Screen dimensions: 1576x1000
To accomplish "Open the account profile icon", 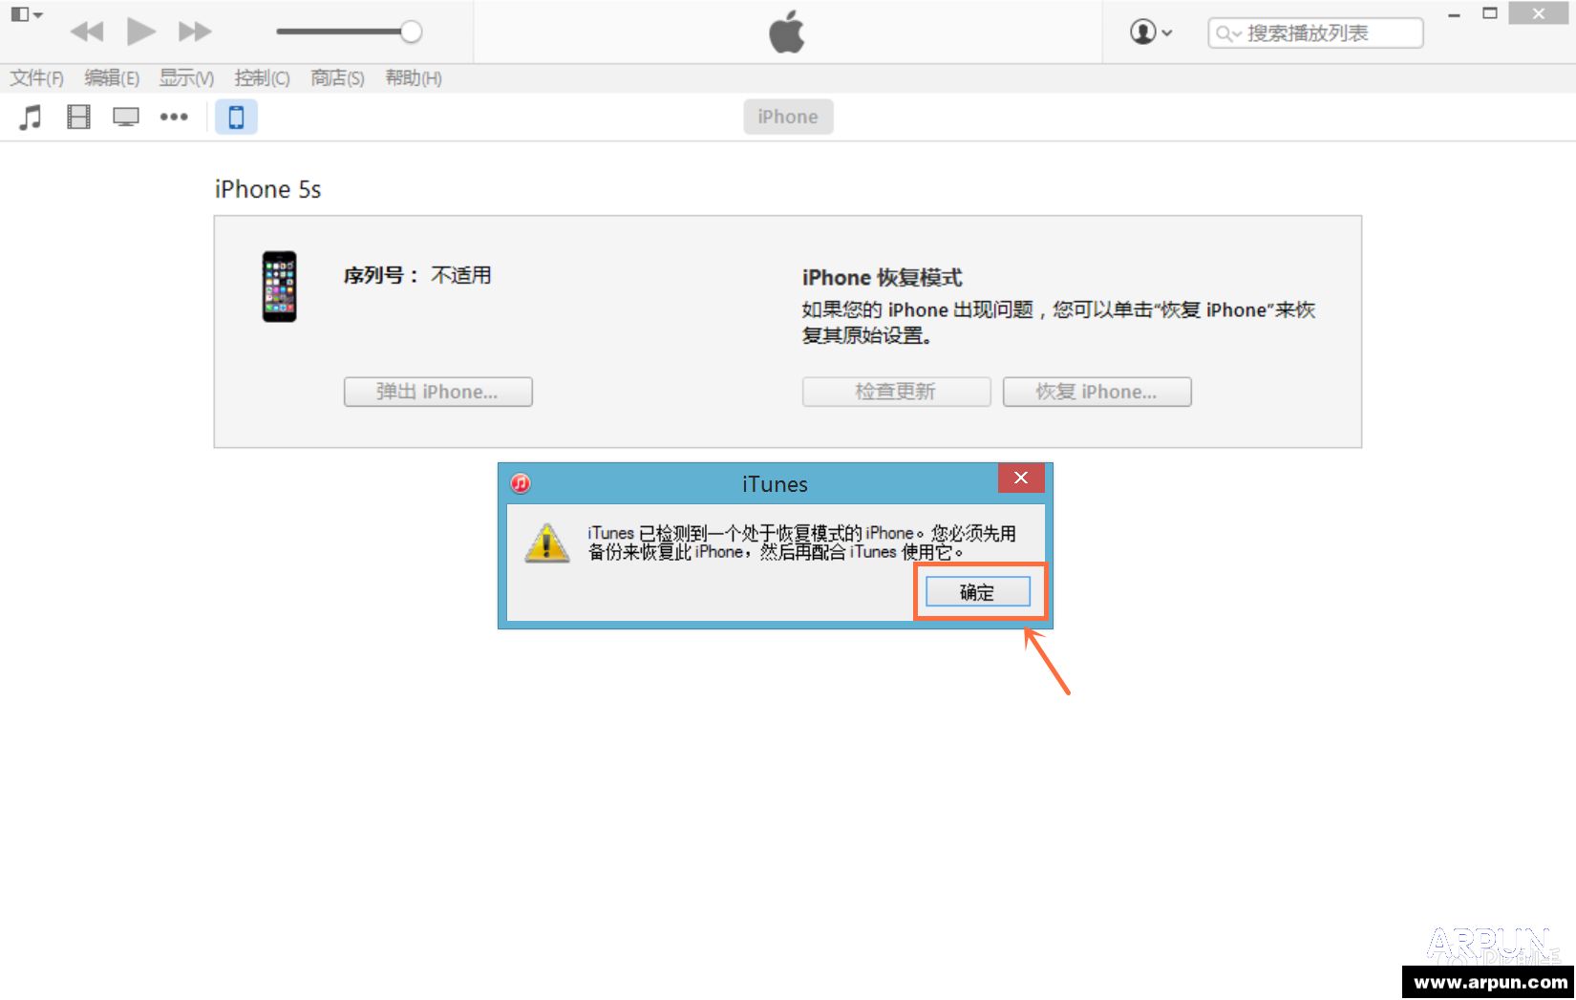I will click(x=1142, y=32).
